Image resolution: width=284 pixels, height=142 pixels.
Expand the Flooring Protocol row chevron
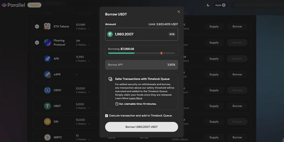coord(37,43)
